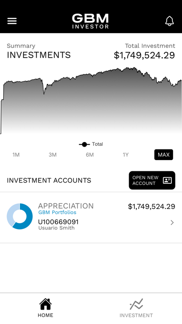182x324 pixels.
Task: Toggle the Total series legend marker
Action: click(x=84, y=144)
